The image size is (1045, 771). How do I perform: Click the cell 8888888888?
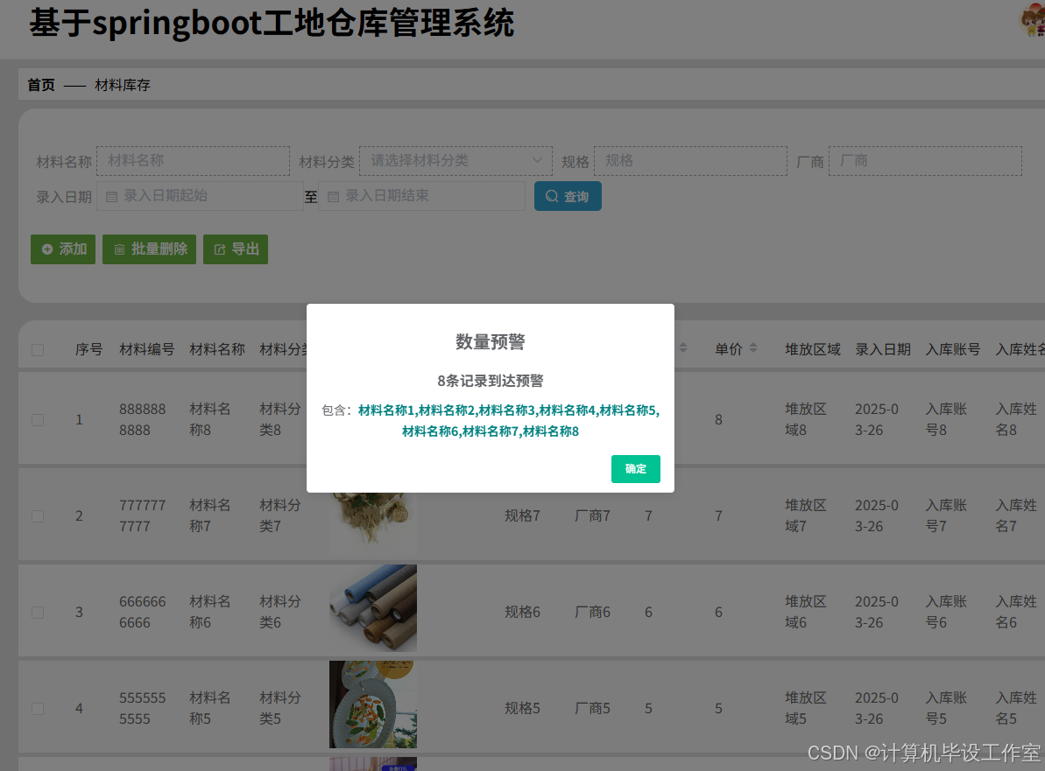click(x=143, y=419)
